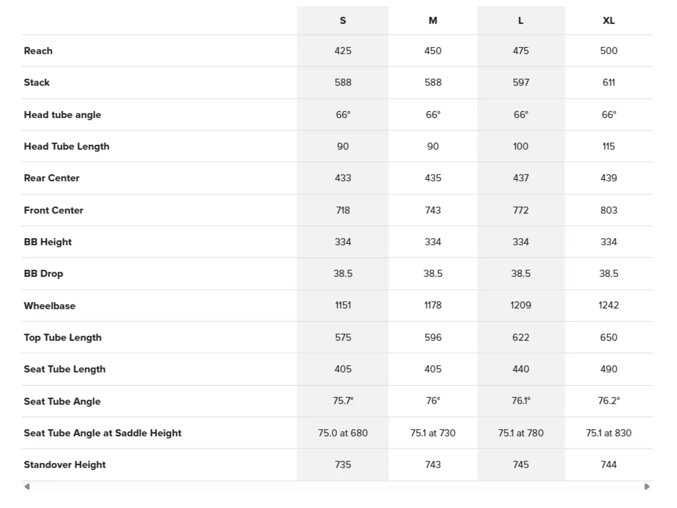Select the L size column header
The height and width of the screenshot is (508, 677).
click(520, 20)
